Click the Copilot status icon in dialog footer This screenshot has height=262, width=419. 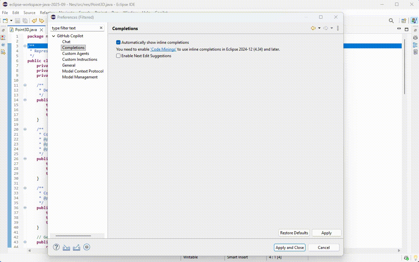pyautogui.click(x=87, y=247)
